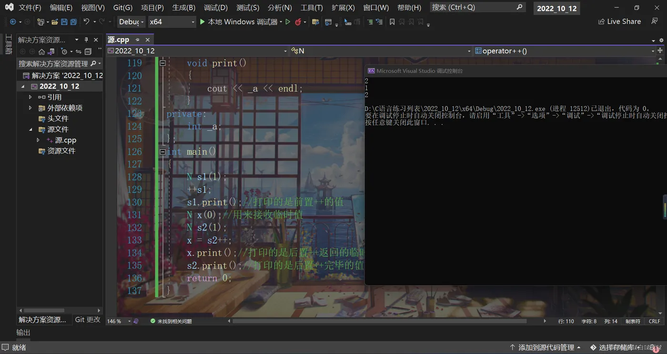Switch to the 源.cpp editor tab
The image size is (667, 354).
(x=119, y=40)
